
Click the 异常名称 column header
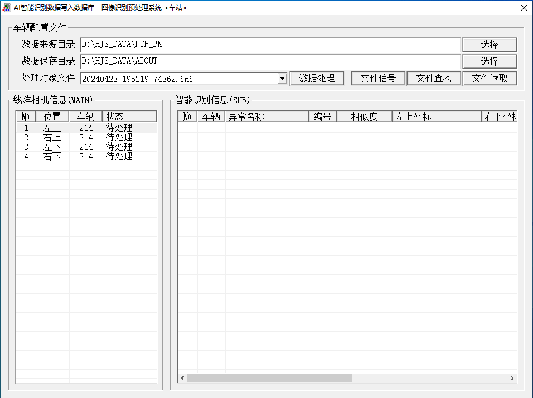[x=266, y=117]
